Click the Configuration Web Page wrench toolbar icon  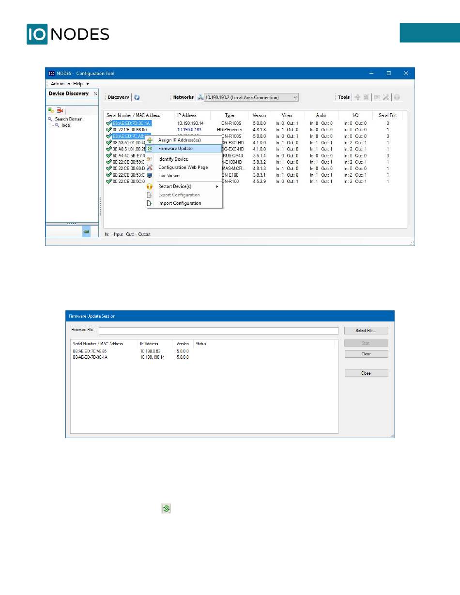[x=386, y=97]
